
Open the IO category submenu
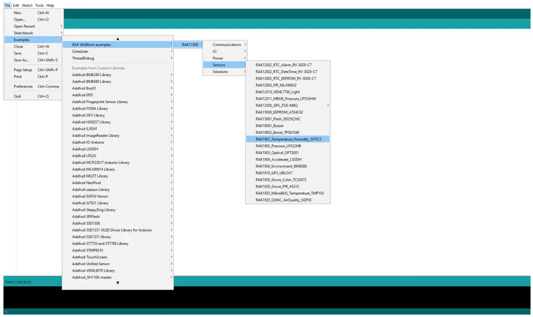point(225,51)
